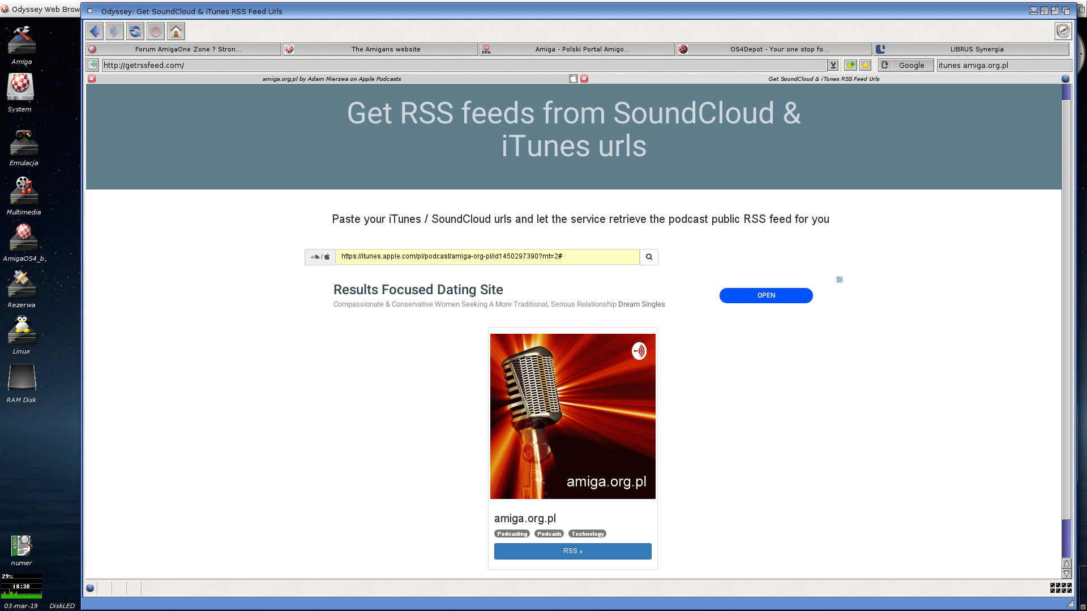Go back with the blue left arrow

(95, 31)
